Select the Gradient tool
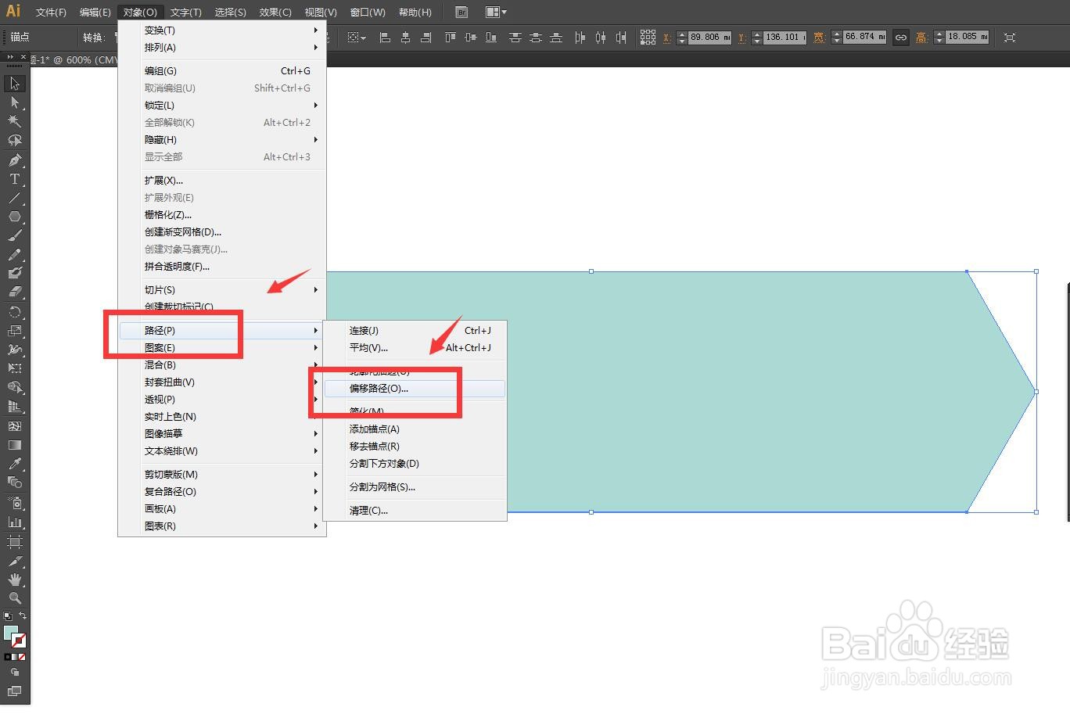Image resolution: width=1070 pixels, height=714 pixels. tap(14, 445)
